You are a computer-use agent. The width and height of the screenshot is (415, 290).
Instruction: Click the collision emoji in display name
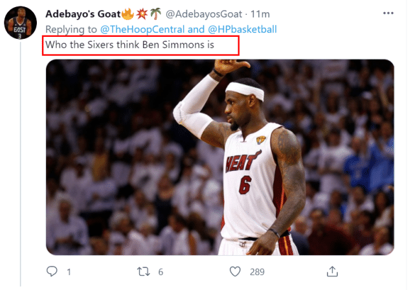click(x=141, y=14)
